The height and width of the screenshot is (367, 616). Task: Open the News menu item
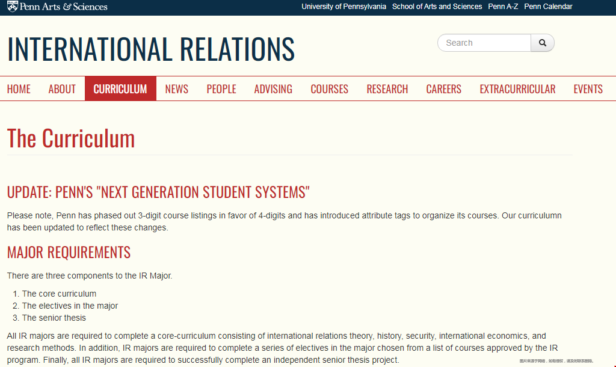click(177, 89)
